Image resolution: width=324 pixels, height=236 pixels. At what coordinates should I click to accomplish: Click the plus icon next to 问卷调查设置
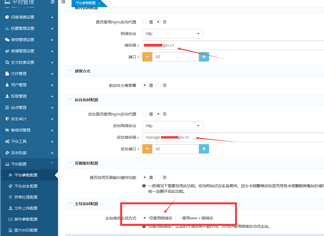52,17
